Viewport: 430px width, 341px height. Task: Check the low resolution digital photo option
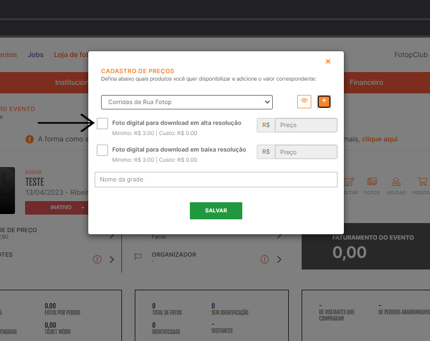pyautogui.click(x=102, y=150)
